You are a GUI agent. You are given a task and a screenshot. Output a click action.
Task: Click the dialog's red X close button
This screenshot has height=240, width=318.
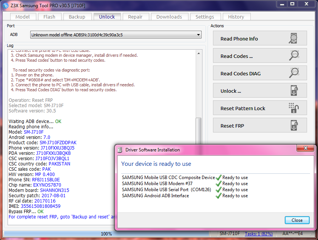click(306, 148)
